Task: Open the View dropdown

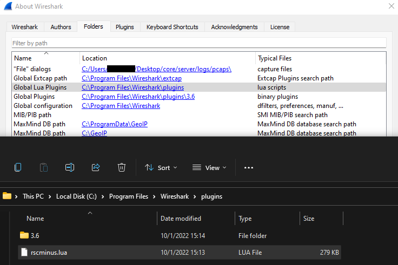Action: (x=209, y=168)
